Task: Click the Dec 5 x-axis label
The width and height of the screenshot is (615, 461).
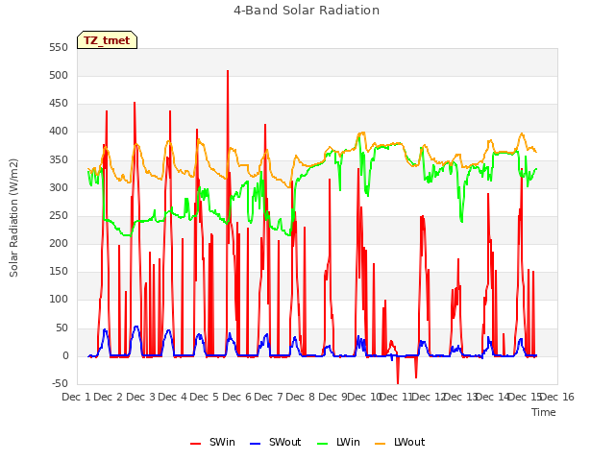Action: click(x=204, y=397)
